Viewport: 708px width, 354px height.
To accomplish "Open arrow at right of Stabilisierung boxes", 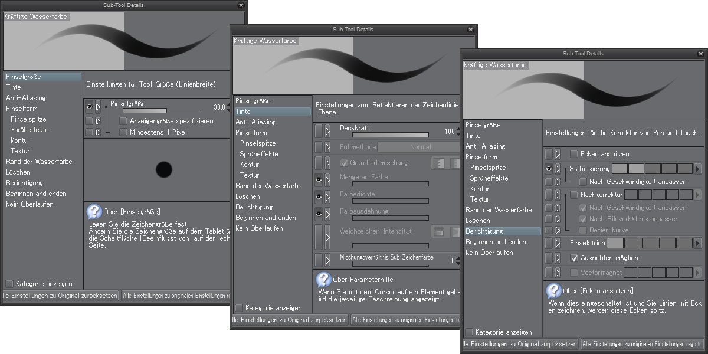I will click(697, 169).
